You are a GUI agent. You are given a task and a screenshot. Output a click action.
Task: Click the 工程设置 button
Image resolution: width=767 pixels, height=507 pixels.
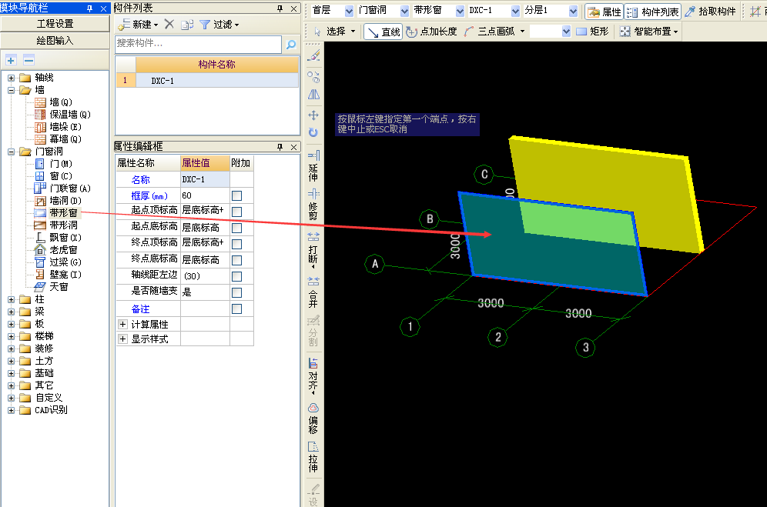(55, 24)
